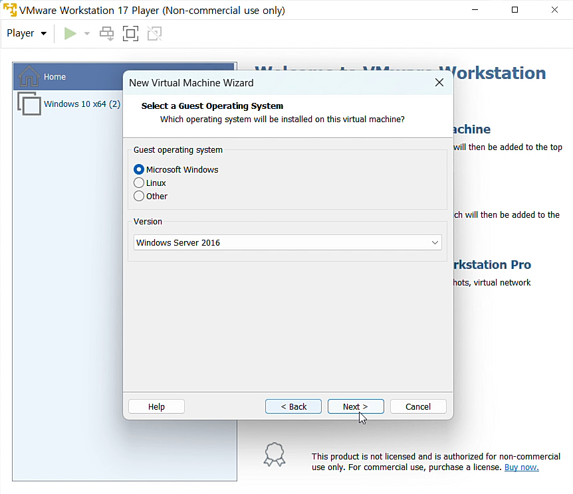Proceed with the Next > button

(356, 406)
